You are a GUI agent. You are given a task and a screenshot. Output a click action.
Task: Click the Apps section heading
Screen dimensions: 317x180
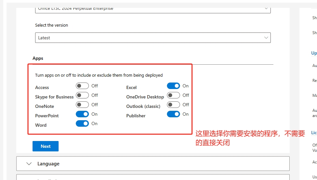click(38, 58)
